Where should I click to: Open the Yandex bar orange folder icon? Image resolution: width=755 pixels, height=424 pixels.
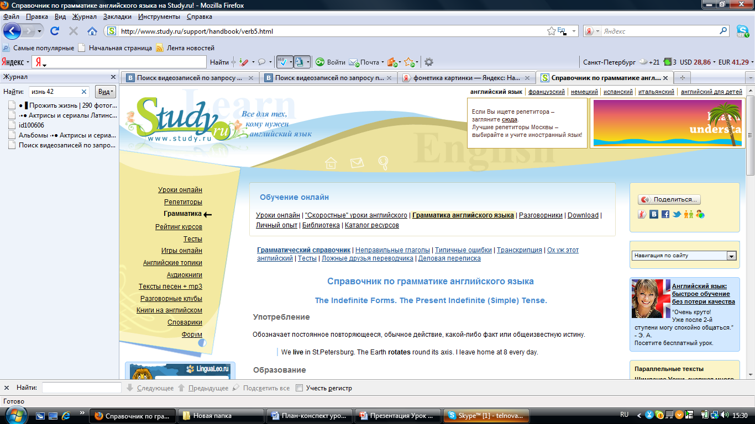point(392,62)
